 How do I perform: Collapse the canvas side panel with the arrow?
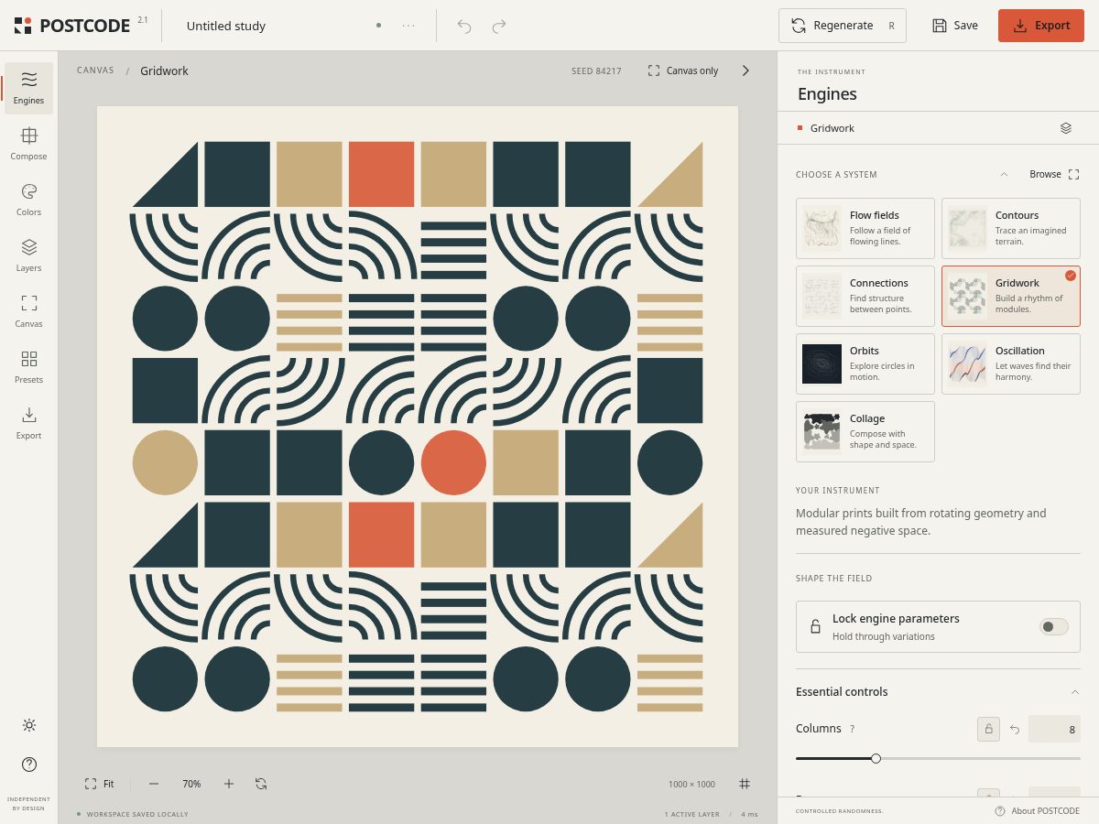745,70
